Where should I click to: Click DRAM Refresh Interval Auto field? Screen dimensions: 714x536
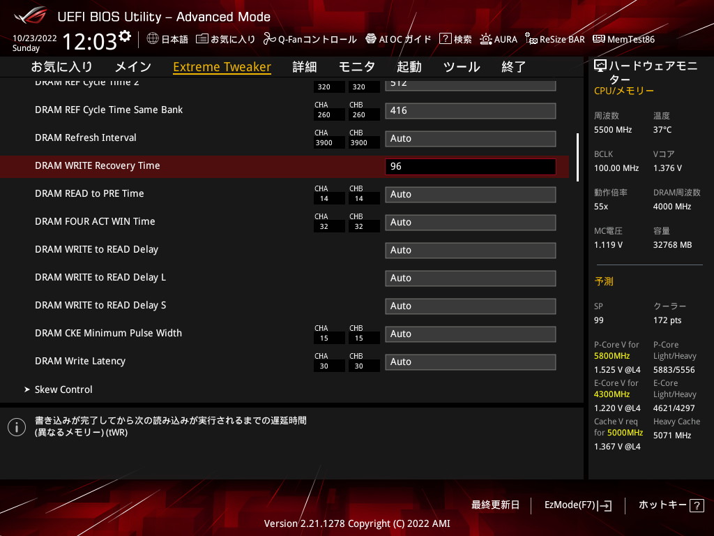pyautogui.click(x=471, y=139)
